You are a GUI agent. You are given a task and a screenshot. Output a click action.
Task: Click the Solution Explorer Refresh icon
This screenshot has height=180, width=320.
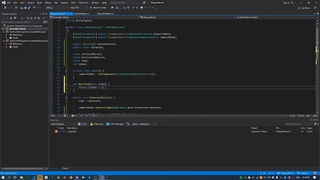[31, 18]
